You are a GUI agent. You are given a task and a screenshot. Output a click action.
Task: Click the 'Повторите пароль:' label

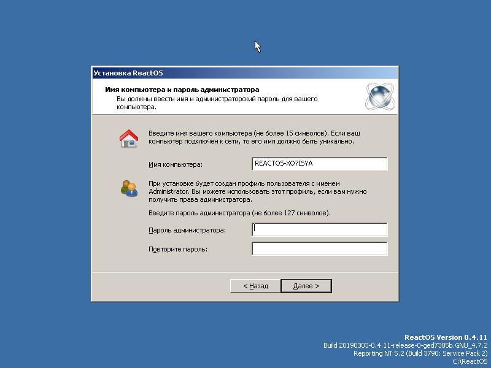pyautogui.click(x=178, y=250)
